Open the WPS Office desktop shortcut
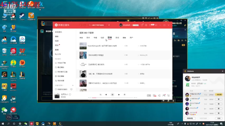 [22, 52]
